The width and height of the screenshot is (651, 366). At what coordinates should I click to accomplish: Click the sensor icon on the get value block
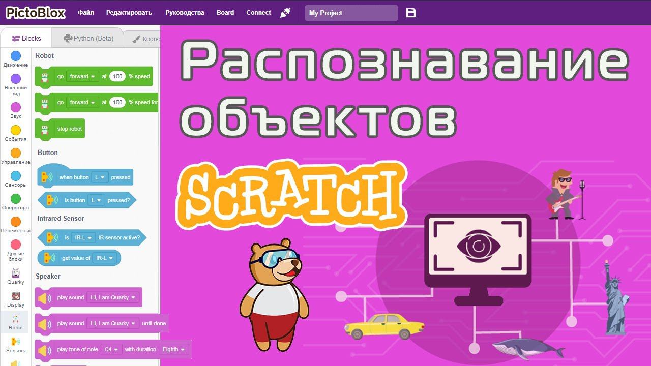[49, 258]
